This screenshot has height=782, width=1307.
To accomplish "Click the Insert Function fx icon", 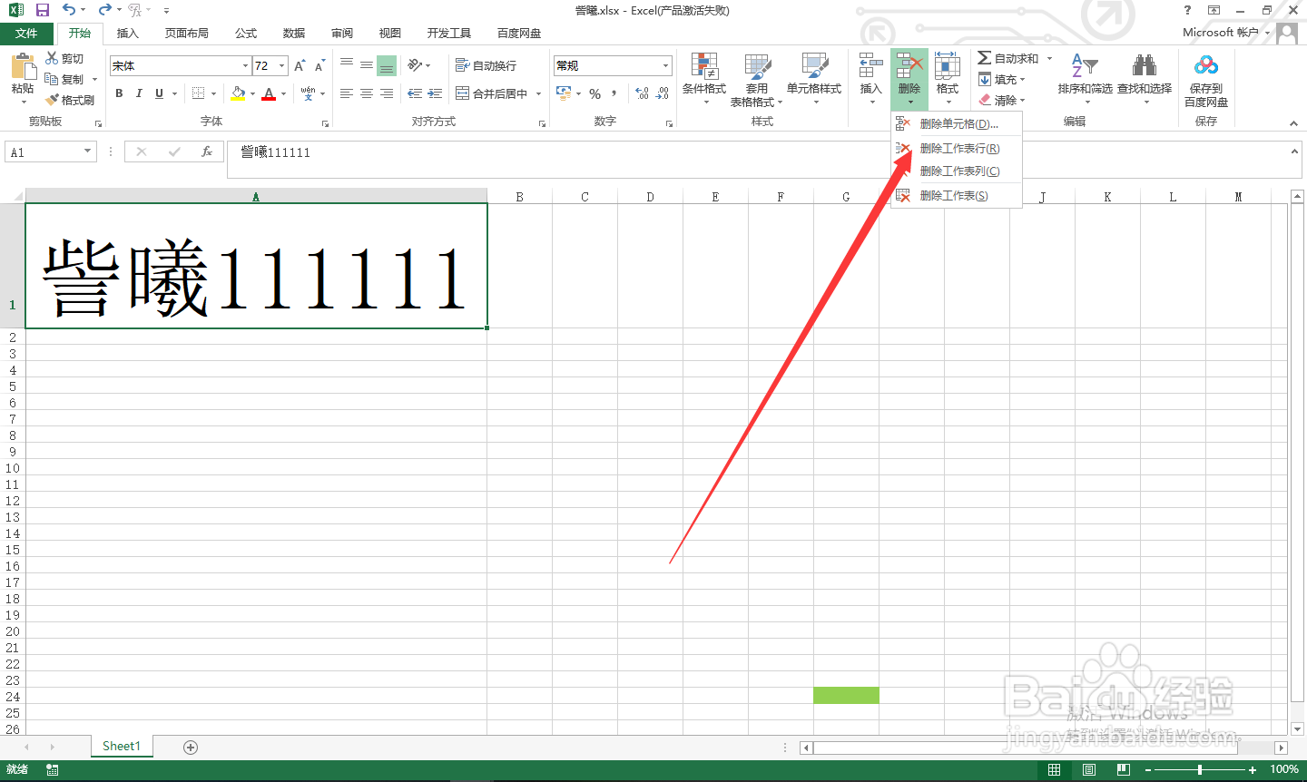I will click(x=207, y=152).
